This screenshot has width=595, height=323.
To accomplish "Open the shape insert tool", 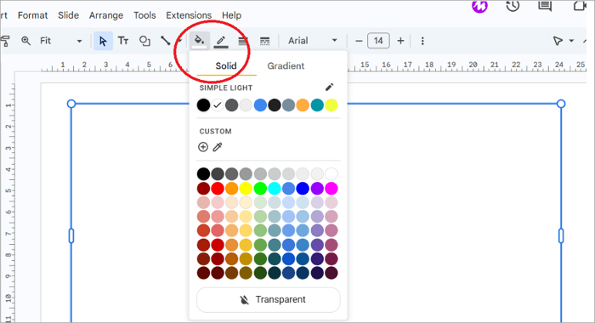I will 144,41.
